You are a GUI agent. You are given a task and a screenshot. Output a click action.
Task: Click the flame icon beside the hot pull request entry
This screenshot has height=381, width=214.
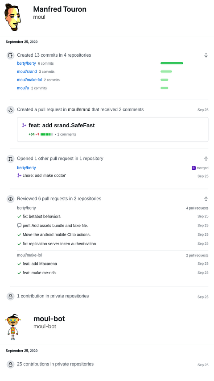[x=10, y=110]
